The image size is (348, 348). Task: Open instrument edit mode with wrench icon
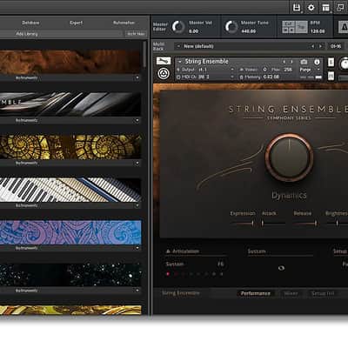click(164, 61)
